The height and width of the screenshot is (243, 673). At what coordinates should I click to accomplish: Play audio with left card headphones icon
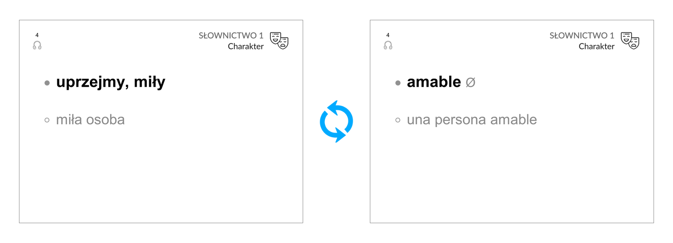pos(37,45)
